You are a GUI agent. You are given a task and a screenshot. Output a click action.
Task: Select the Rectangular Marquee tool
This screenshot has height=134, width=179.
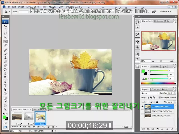(5, 30)
